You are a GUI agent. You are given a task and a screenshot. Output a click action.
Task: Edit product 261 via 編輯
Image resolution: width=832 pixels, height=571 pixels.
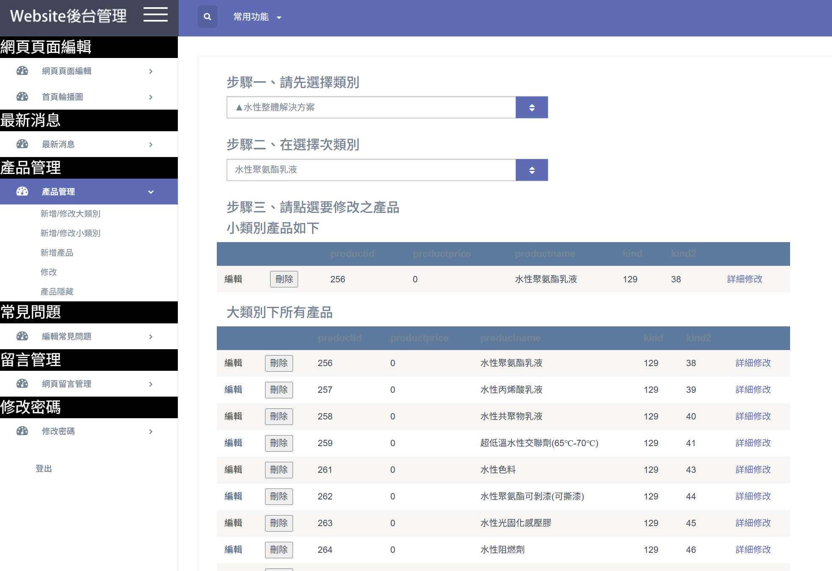tap(233, 469)
